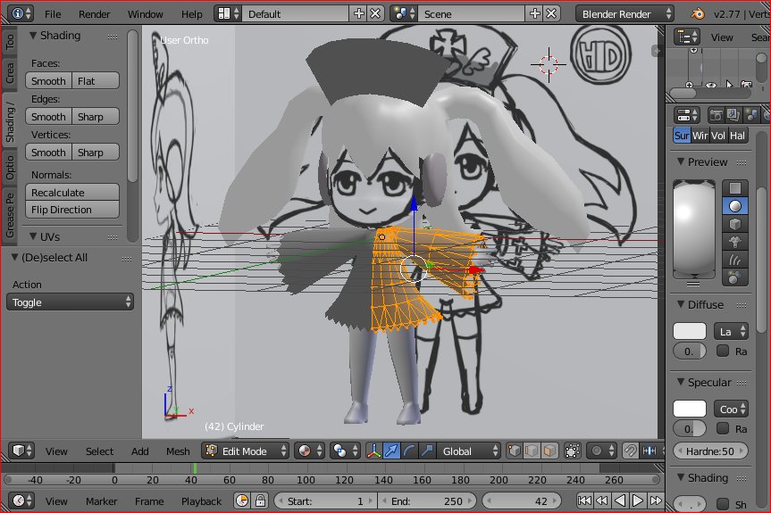The width and height of the screenshot is (771, 513).
Task: Select the Hal halo material type
Action: 737,136
